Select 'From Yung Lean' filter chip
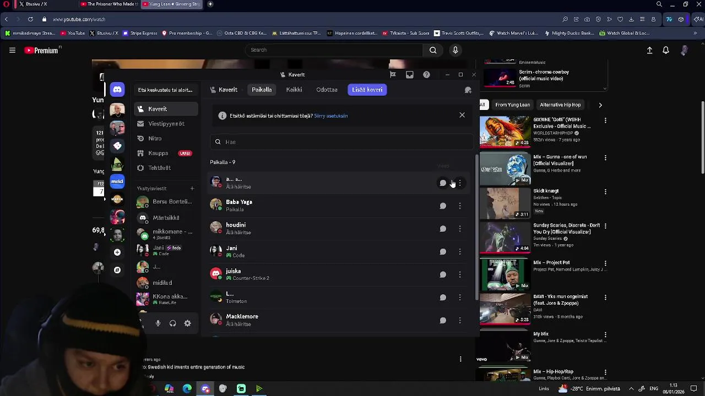The height and width of the screenshot is (396, 705). (x=512, y=105)
